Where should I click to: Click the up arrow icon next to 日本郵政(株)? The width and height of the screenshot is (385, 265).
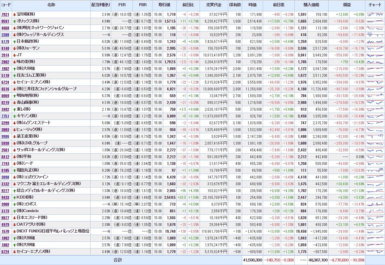pyautogui.click(x=14, y=42)
